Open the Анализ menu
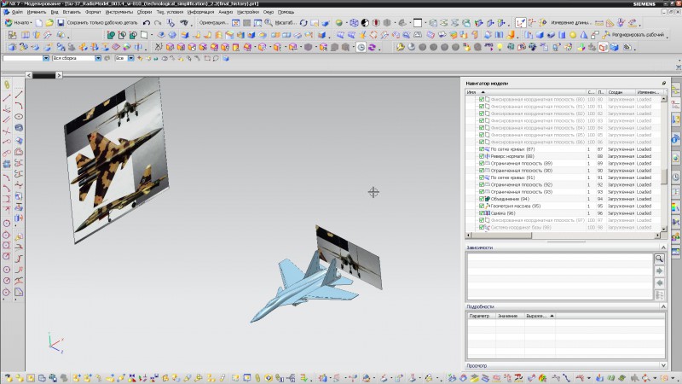Viewport: 682px width, 384px height. tap(225, 13)
